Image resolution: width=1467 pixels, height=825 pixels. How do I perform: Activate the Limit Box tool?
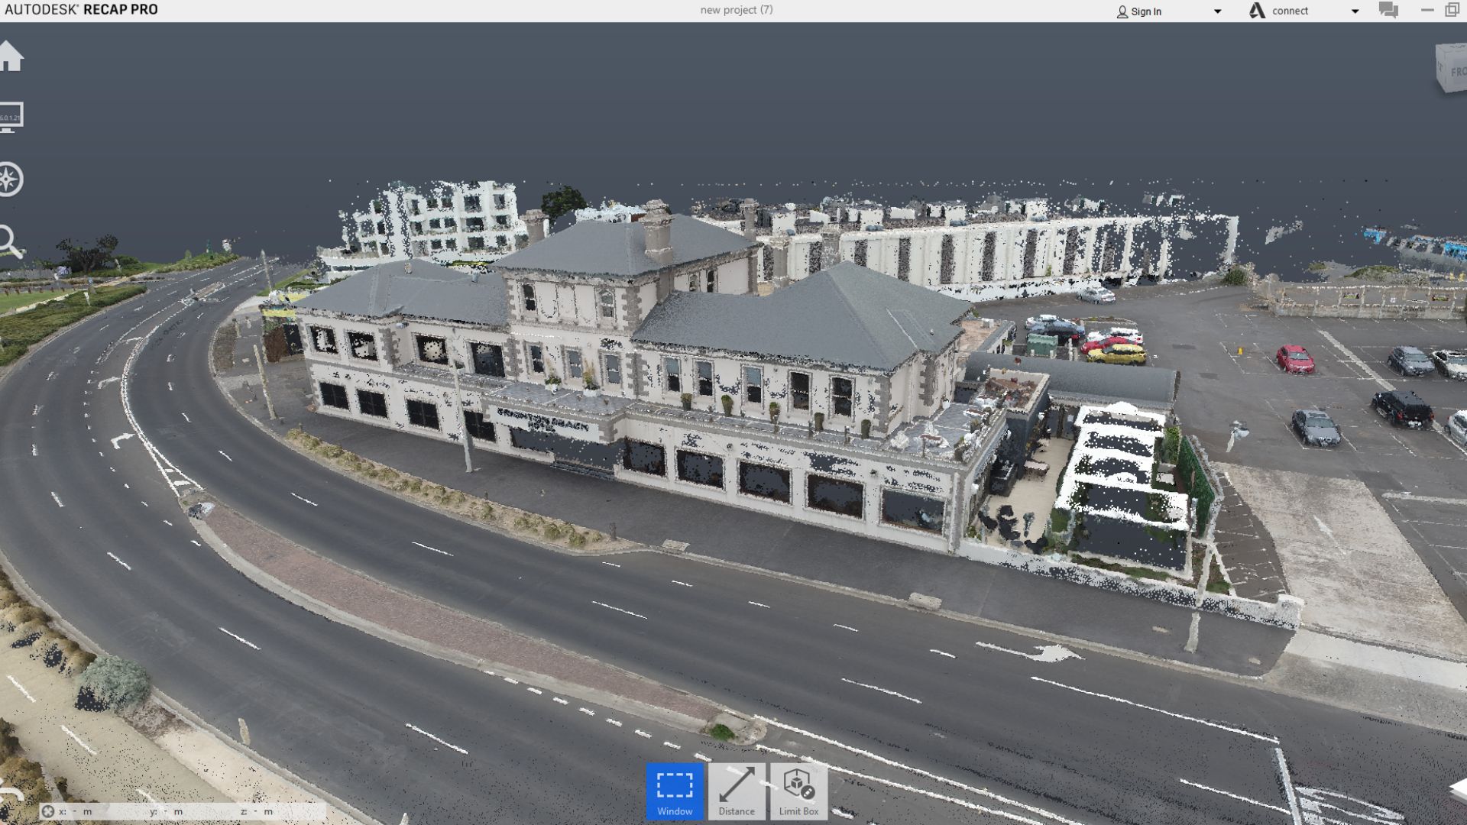point(798,791)
